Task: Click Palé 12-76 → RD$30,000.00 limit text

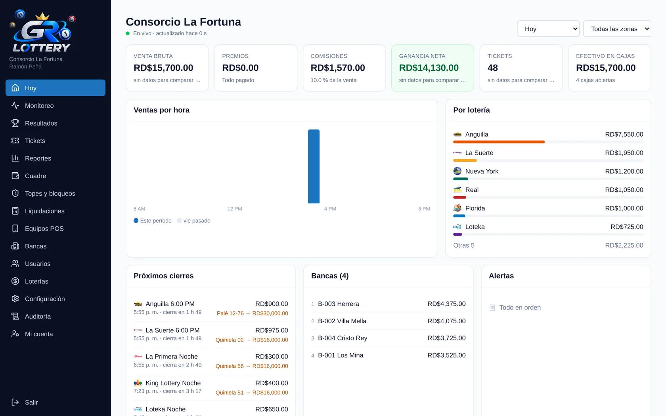Action: pyautogui.click(x=253, y=313)
